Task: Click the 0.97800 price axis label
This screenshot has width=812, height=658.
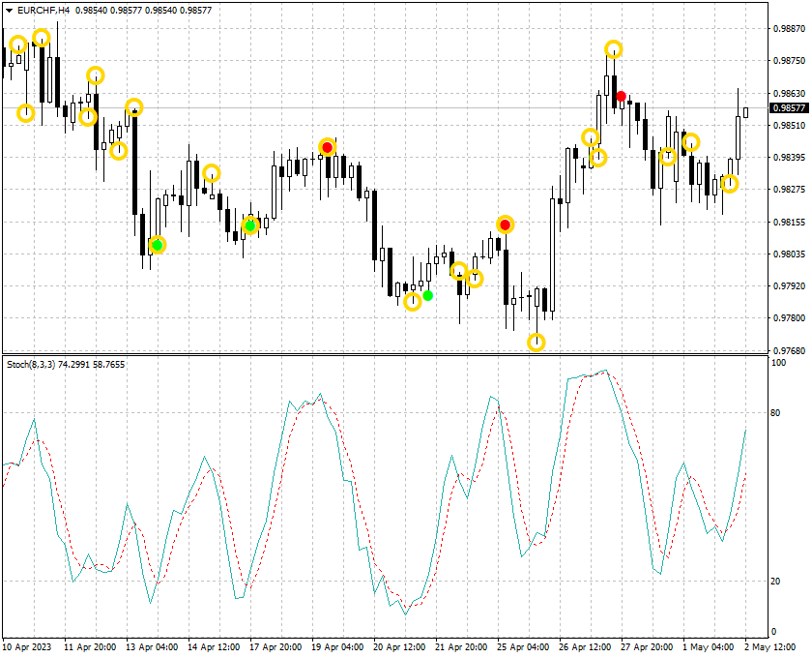Action: click(789, 318)
